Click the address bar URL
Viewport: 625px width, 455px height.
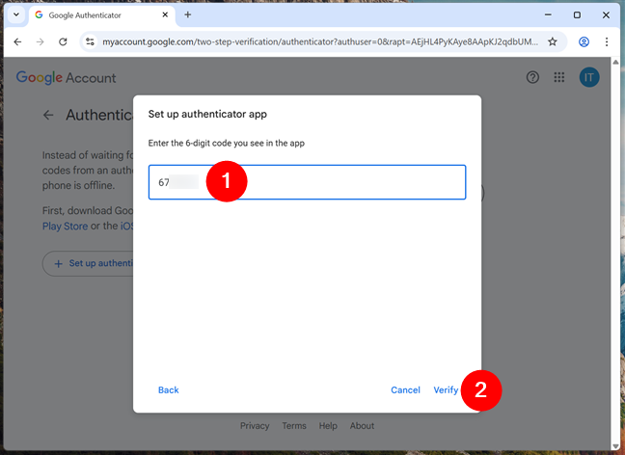click(320, 41)
